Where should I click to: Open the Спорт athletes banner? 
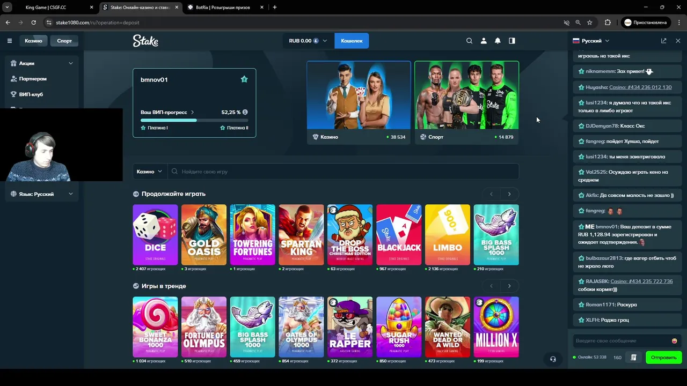[466, 103]
